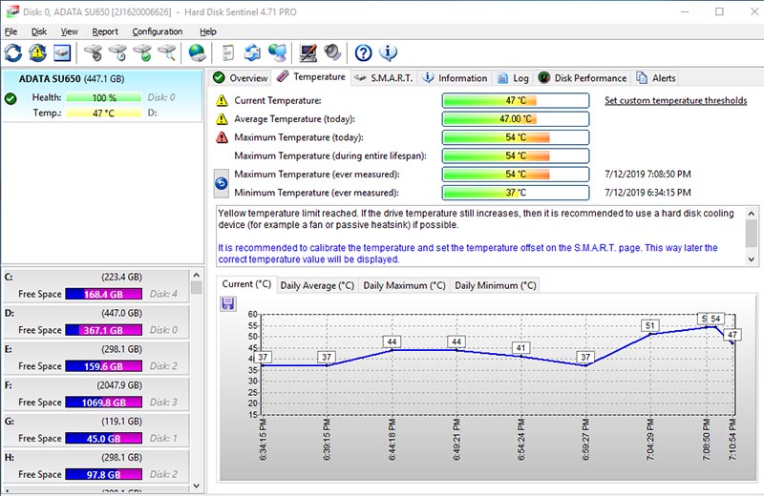Click the refresh icon with yellow warning
The image size is (764, 496).
click(37, 52)
